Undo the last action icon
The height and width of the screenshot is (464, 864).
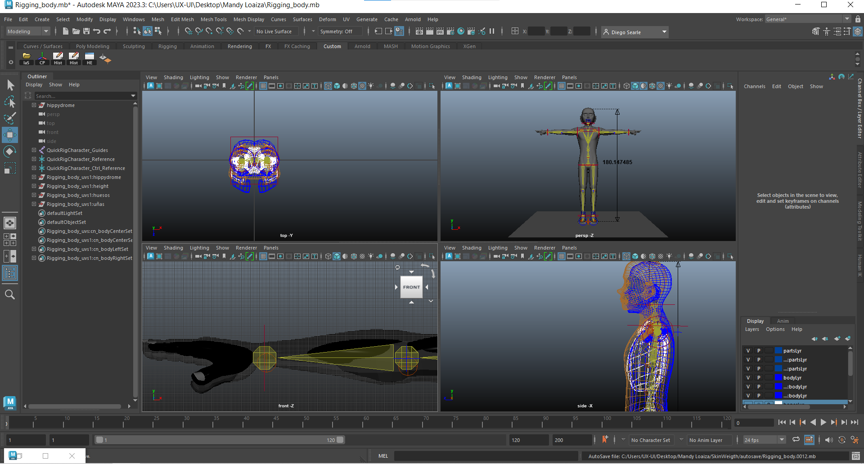(97, 31)
